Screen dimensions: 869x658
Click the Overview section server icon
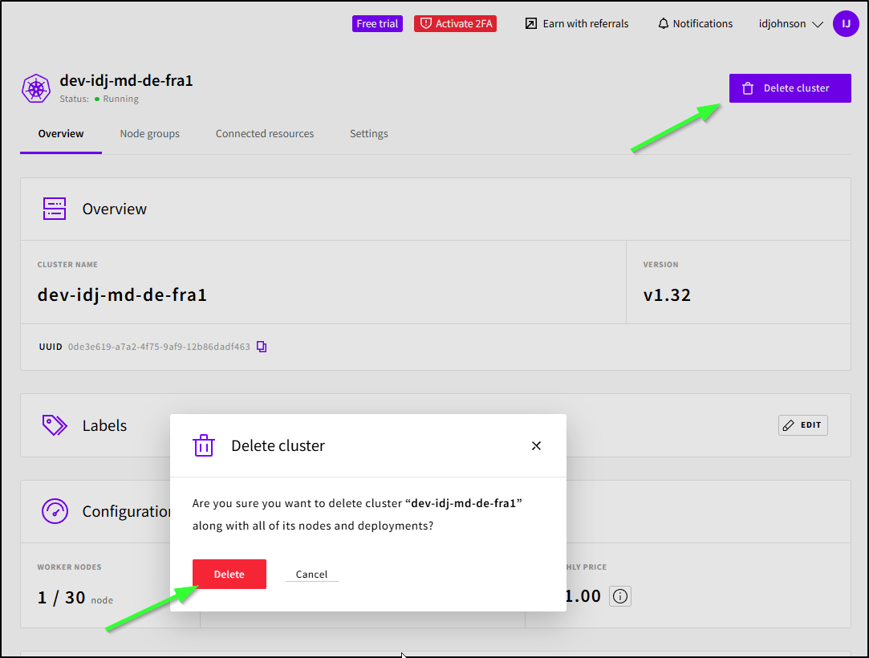[x=55, y=209]
